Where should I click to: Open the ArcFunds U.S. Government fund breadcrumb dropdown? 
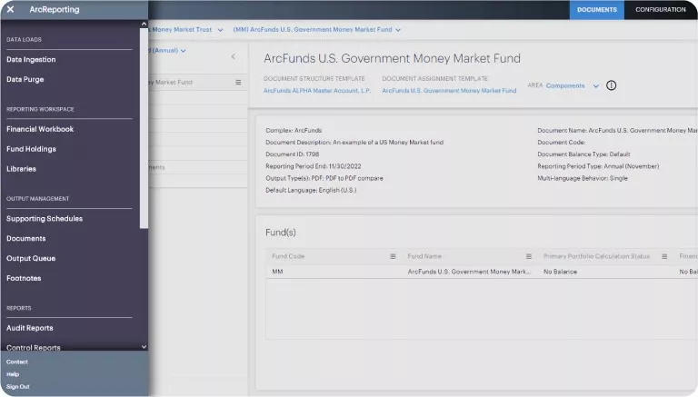(x=398, y=29)
